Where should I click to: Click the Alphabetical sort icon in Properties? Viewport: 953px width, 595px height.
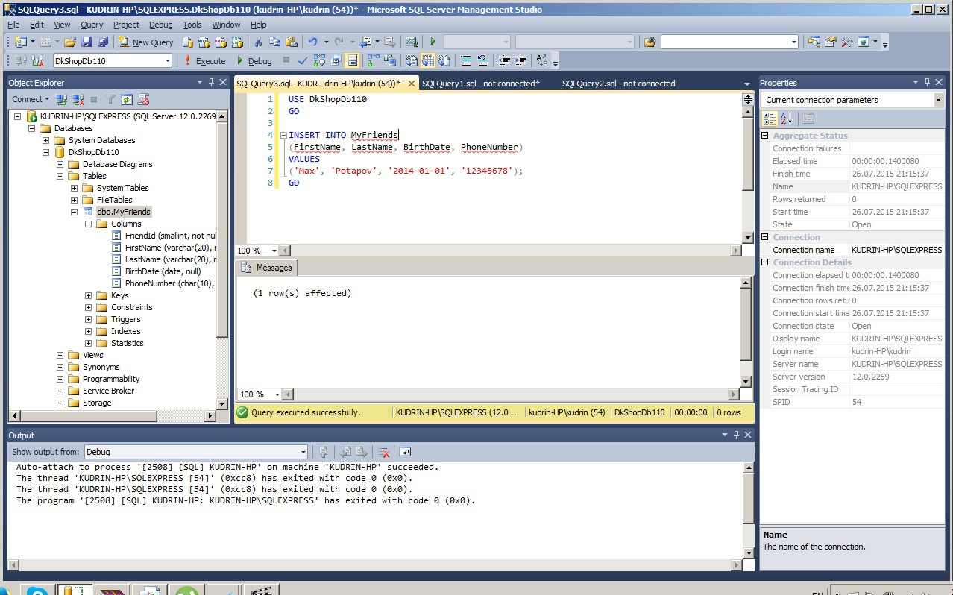click(x=786, y=119)
